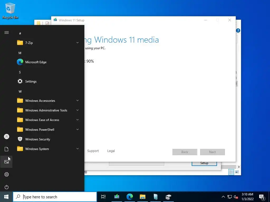This screenshot has height=202, width=270.
Task: Open File Explorer from the taskbar
Action: [x=143, y=197]
